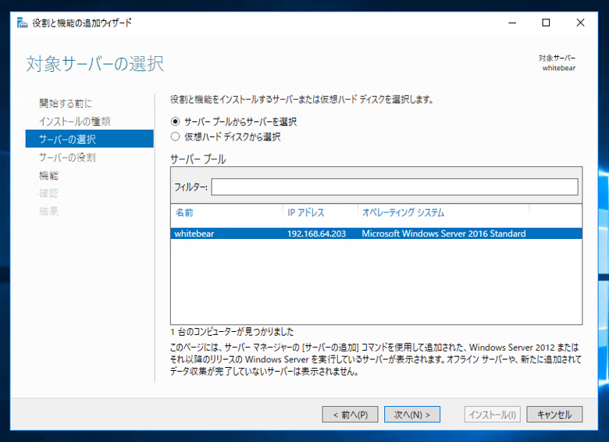Open サーバーの役割 wizard step

[x=67, y=157]
